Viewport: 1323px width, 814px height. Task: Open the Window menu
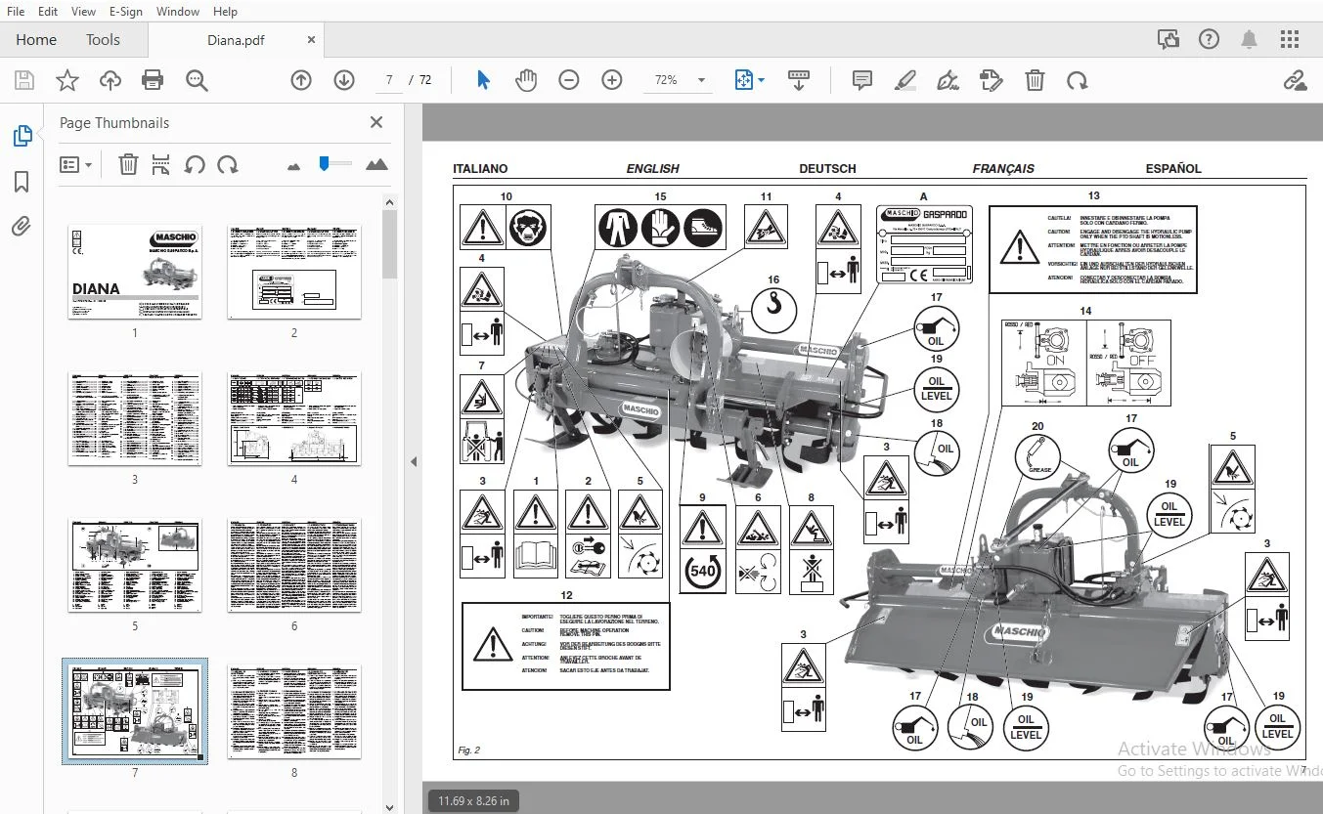pyautogui.click(x=178, y=12)
